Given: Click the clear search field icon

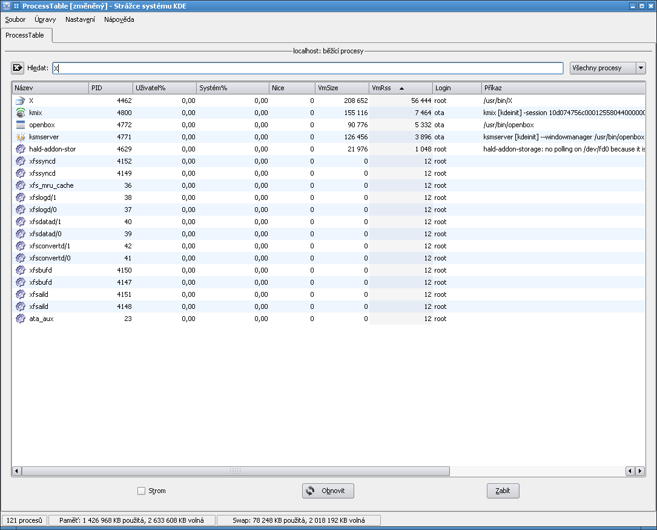Looking at the screenshot, I should coord(18,68).
